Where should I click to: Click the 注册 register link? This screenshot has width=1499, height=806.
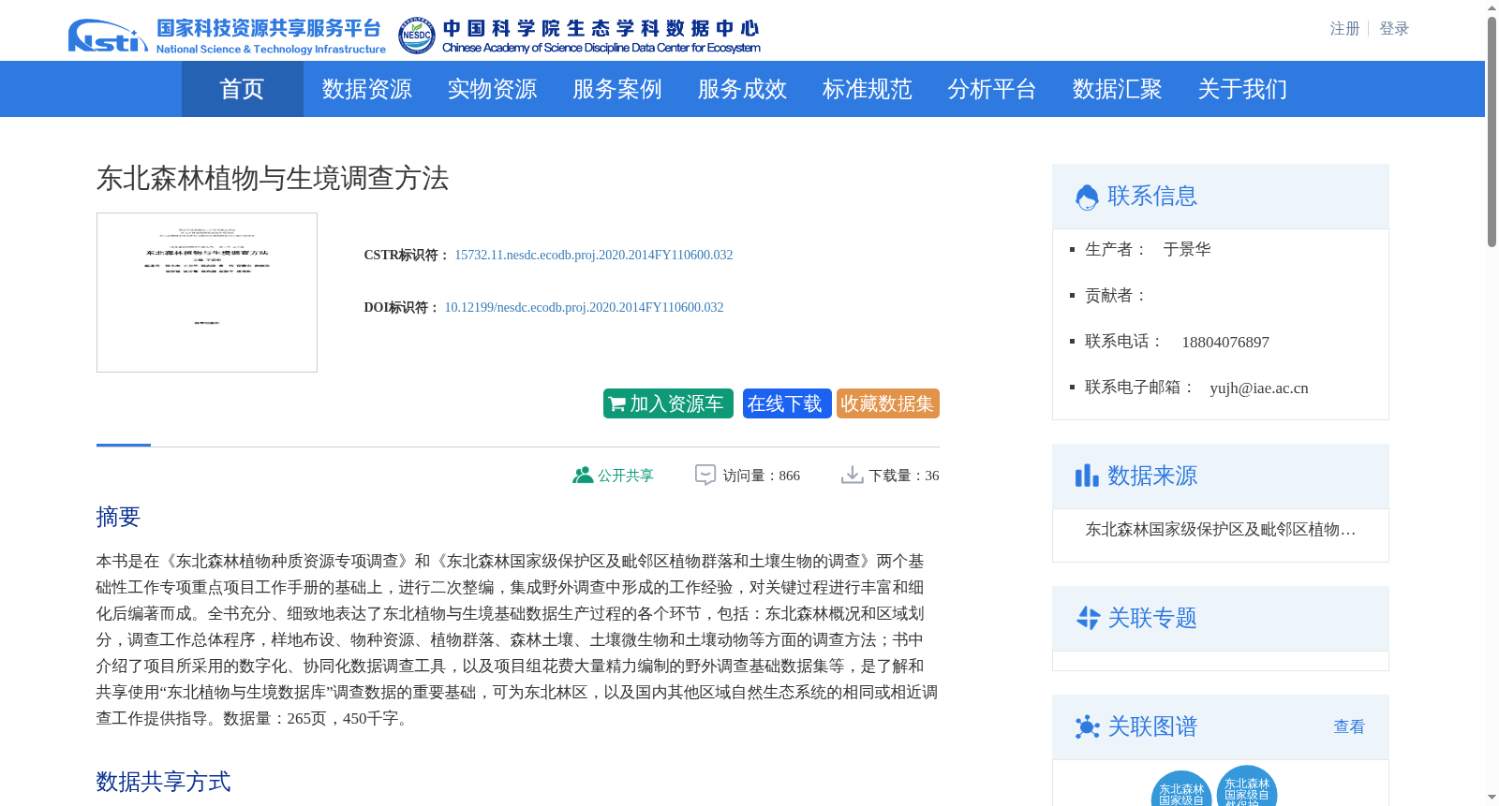click(x=1344, y=29)
